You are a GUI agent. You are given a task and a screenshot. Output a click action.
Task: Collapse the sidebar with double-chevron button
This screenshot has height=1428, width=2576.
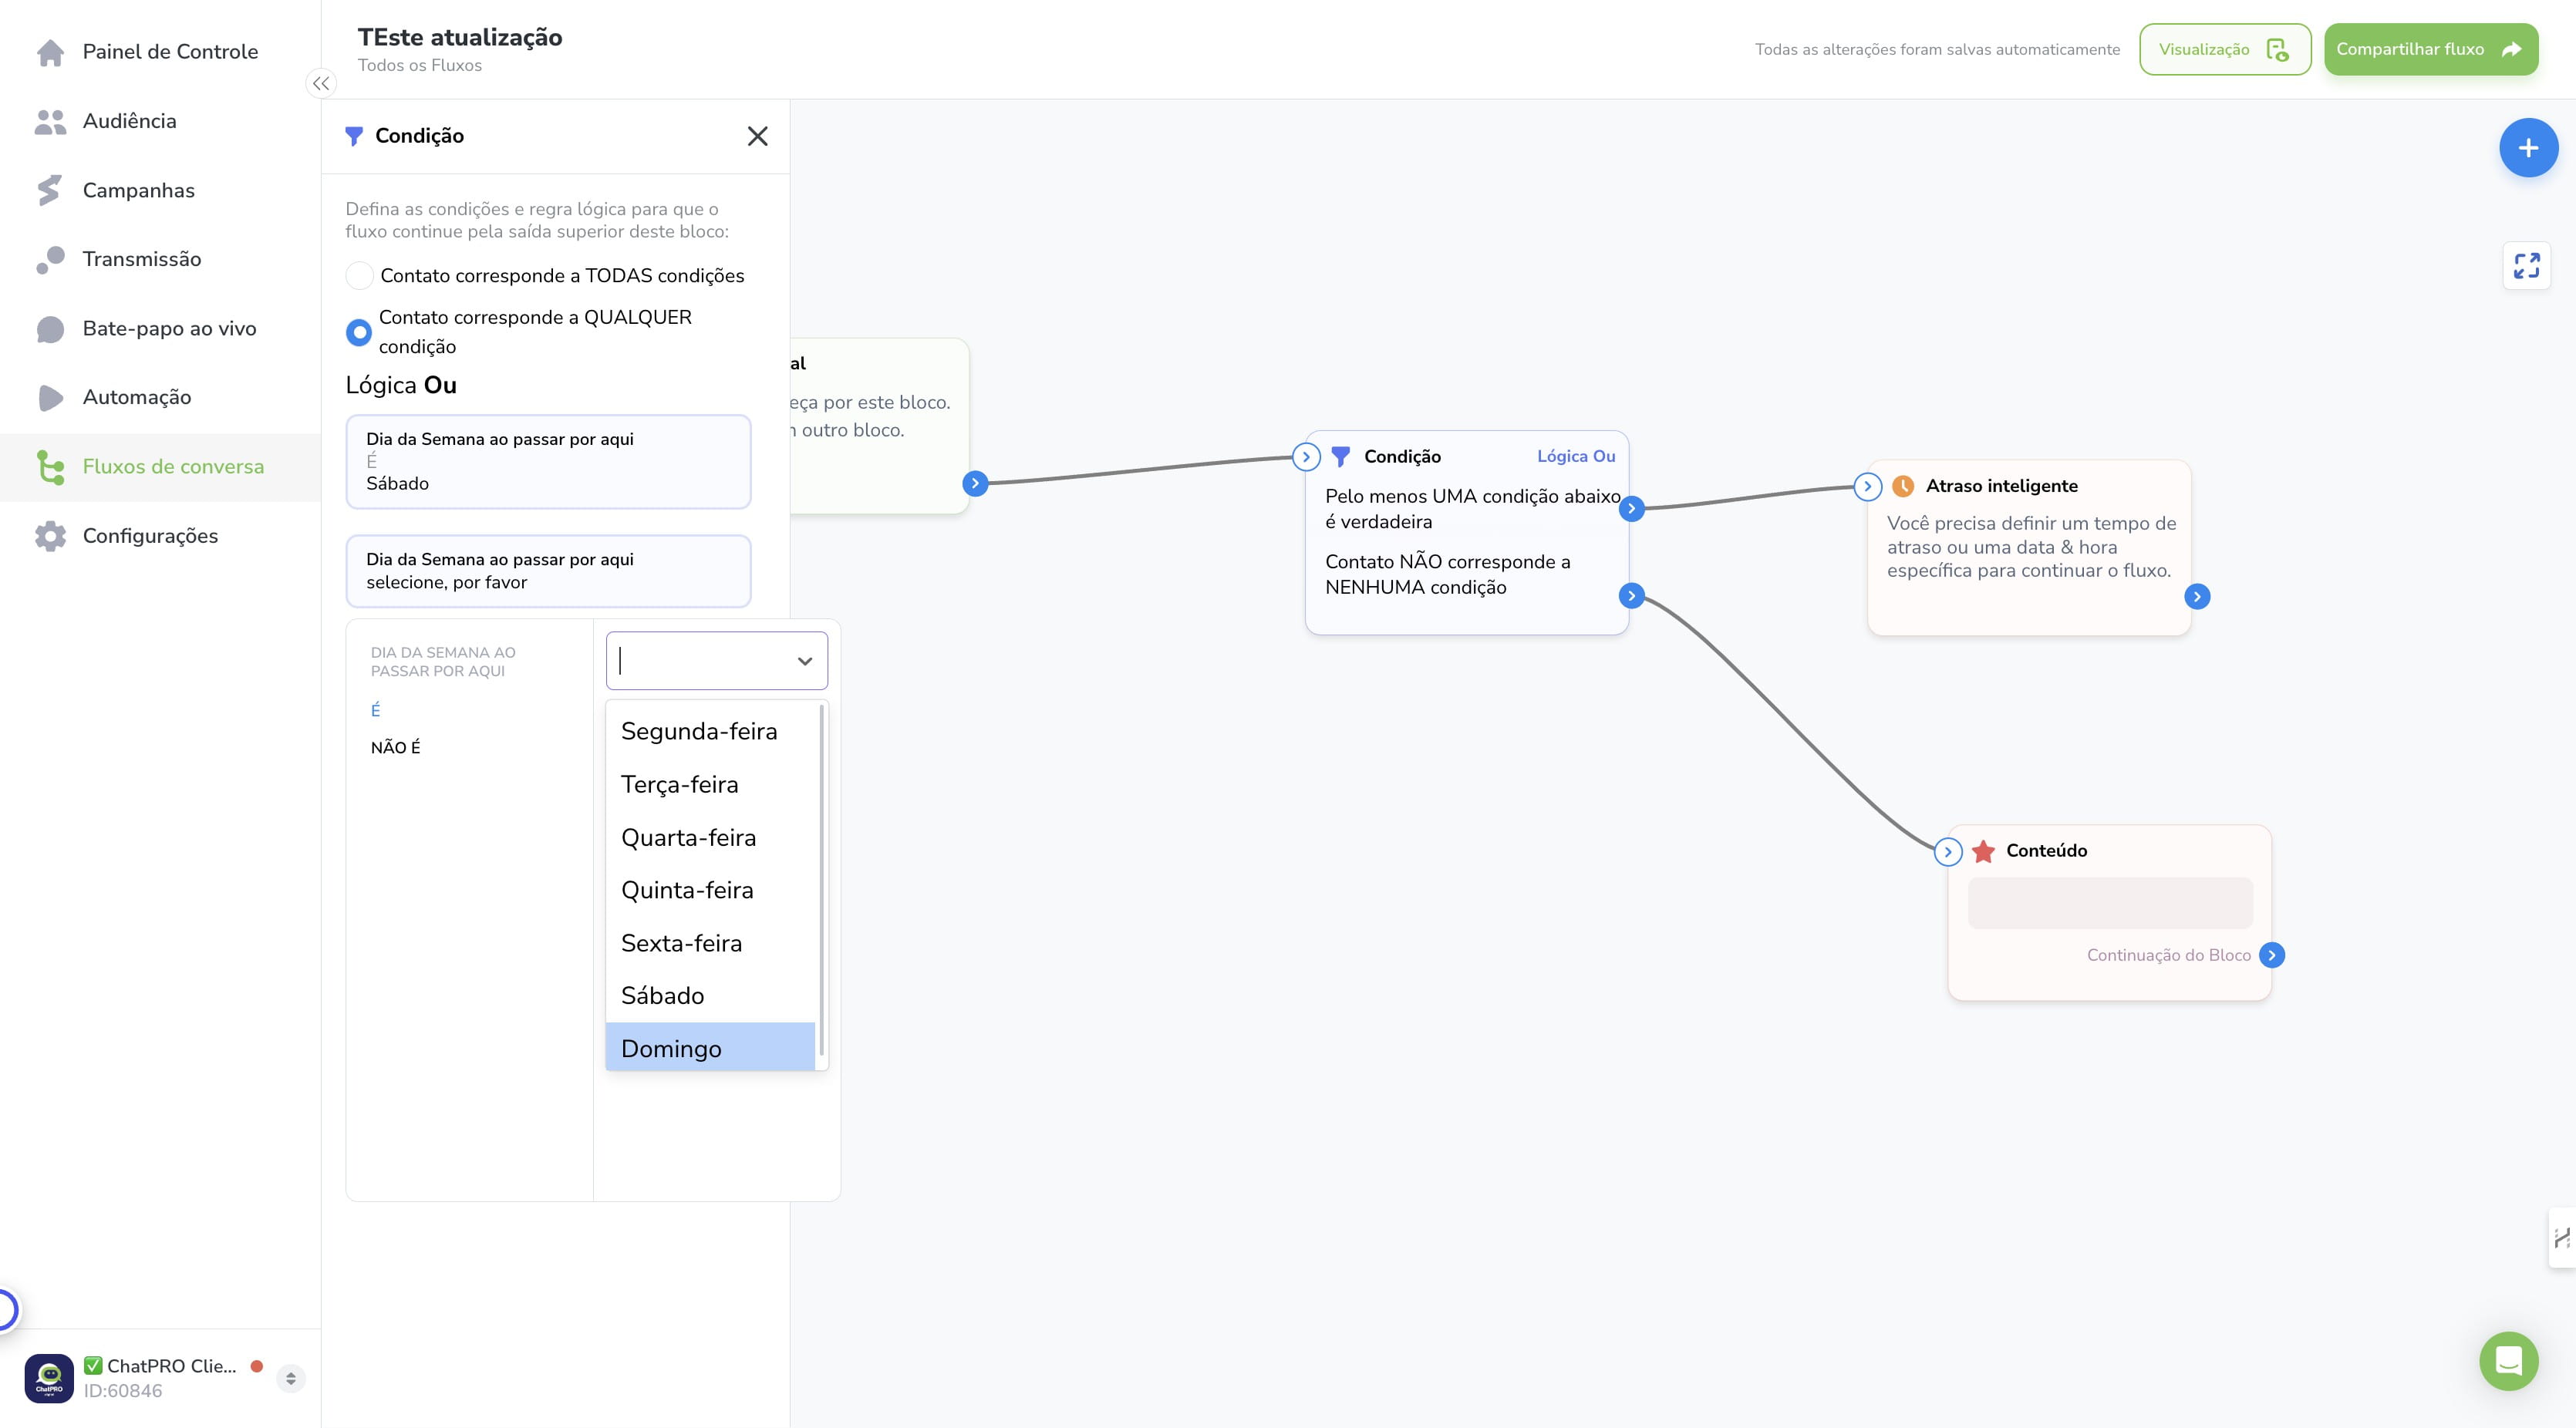point(321,84)
